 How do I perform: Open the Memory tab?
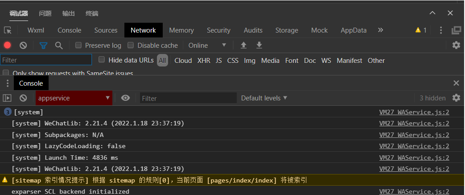[181, 30]
